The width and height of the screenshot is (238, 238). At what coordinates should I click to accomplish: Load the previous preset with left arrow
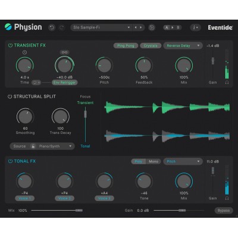click(x=136, y=27)
